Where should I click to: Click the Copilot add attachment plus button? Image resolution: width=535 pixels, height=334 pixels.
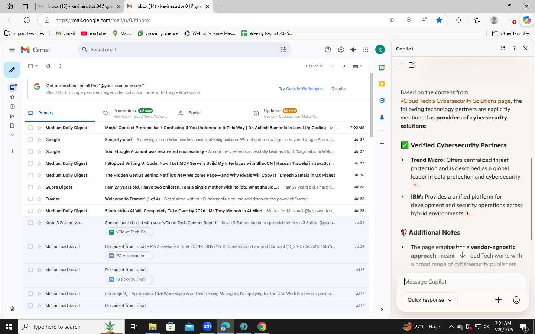click(498, 300)
